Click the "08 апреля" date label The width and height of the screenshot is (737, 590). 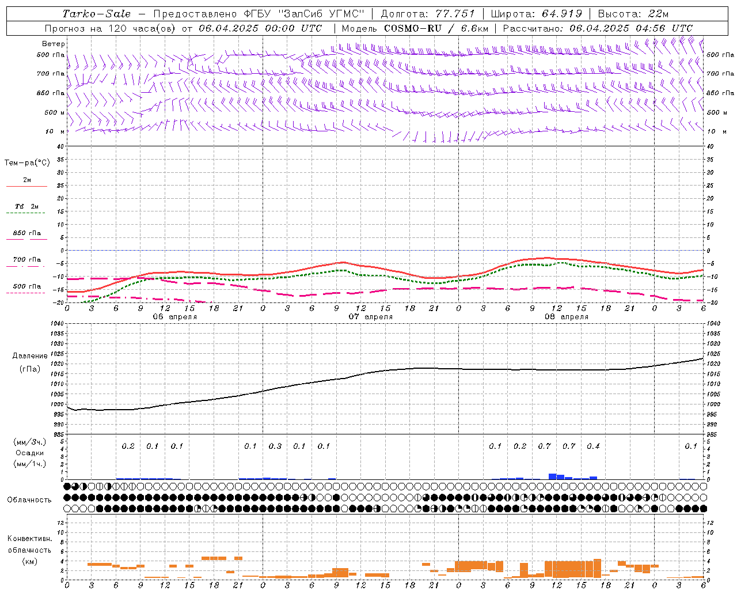tap(566, 317)
